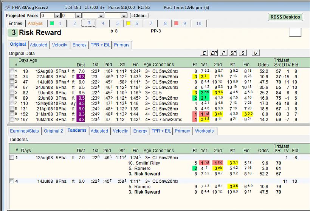Switch to the Entries tab
The height and width of the screenshot is (211, 310).
click(15, 23)
